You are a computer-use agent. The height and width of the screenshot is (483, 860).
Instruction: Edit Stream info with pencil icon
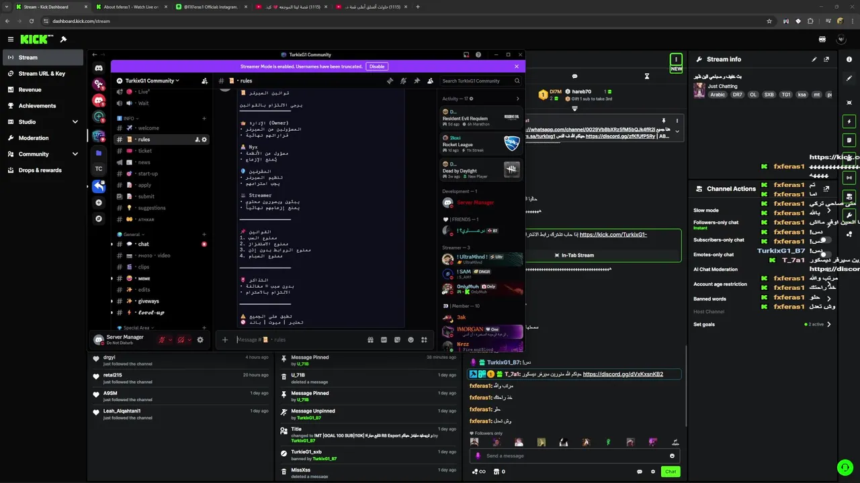[814, 59]
